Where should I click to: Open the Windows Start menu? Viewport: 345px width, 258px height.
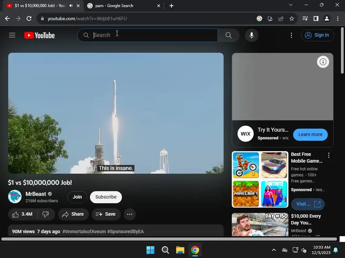(151, 250)
